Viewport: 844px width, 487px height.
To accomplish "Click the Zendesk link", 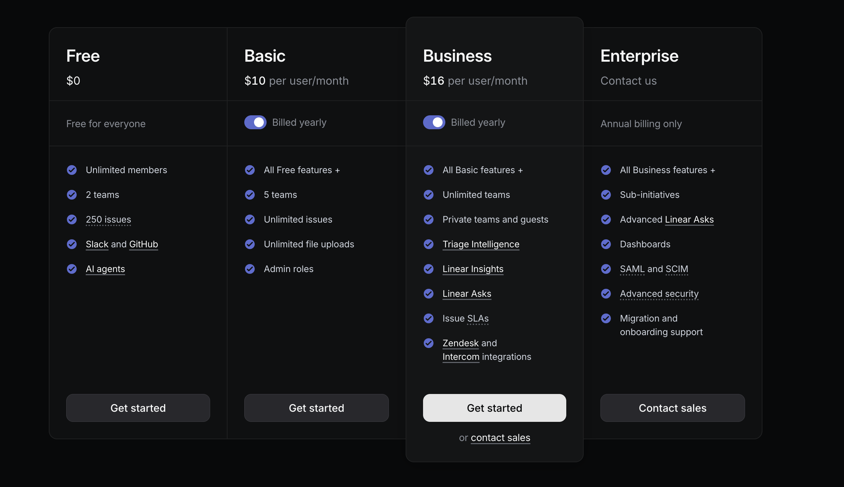I will pos(460,343).
